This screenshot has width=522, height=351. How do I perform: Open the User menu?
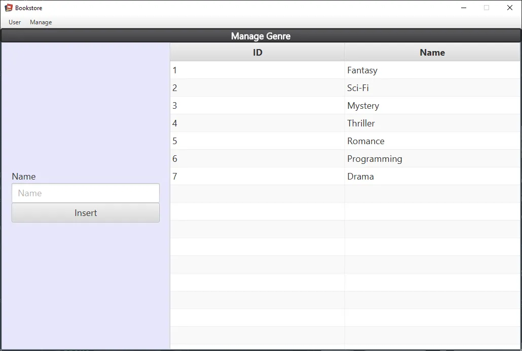[x=15, y=22]
